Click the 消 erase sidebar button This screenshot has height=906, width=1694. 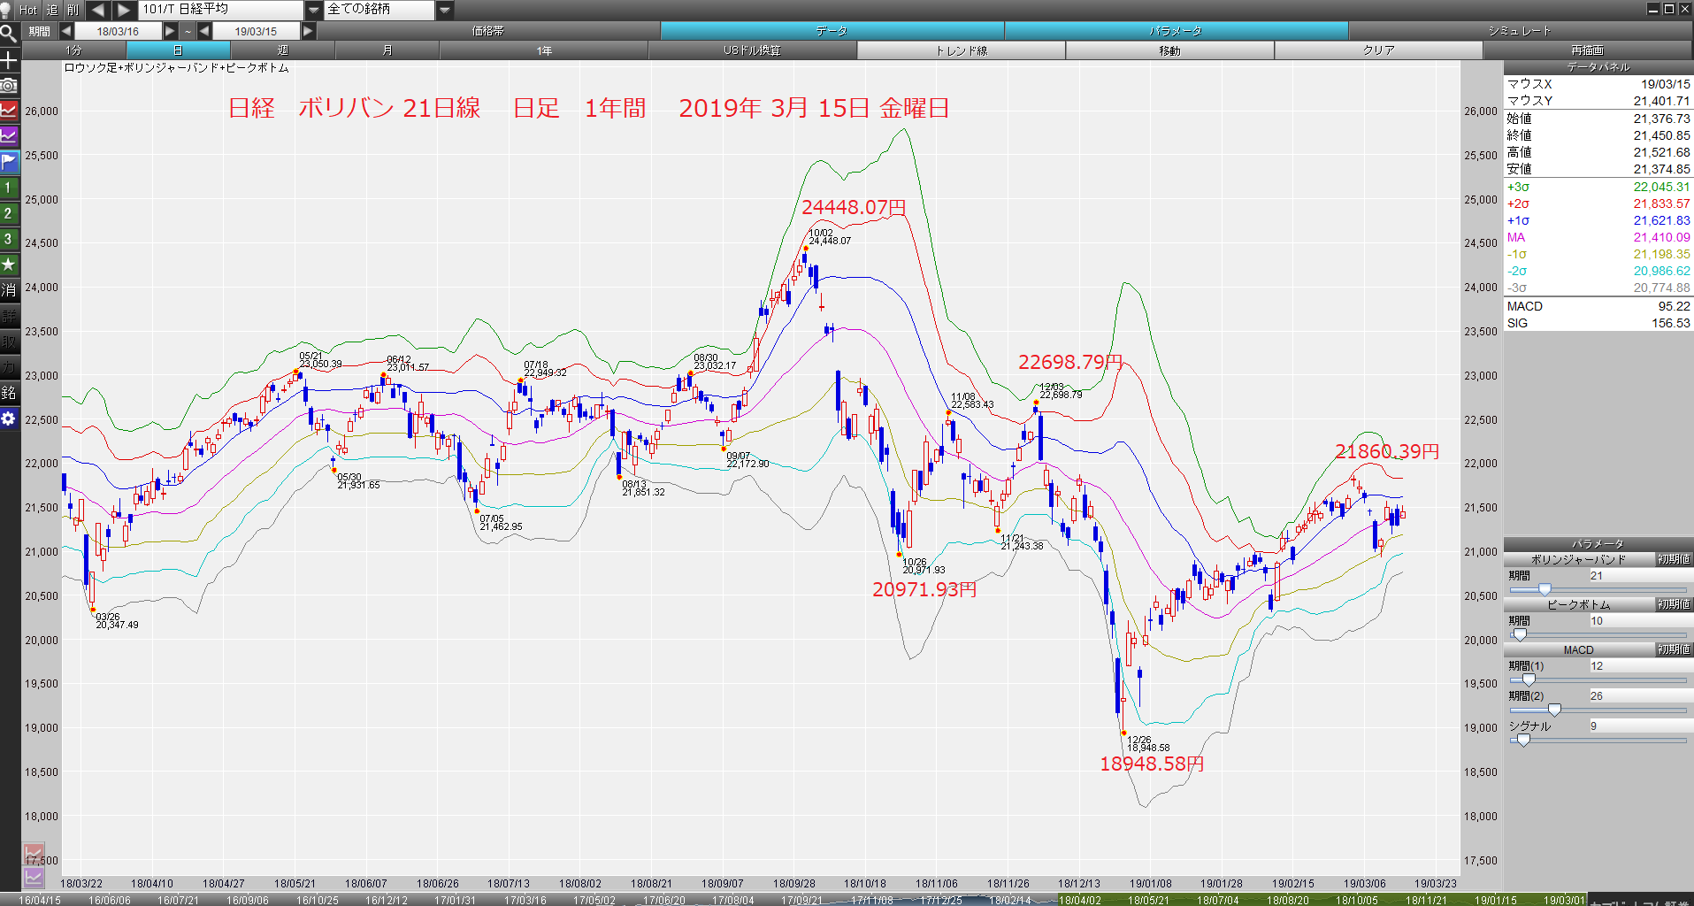pos(9,290)
